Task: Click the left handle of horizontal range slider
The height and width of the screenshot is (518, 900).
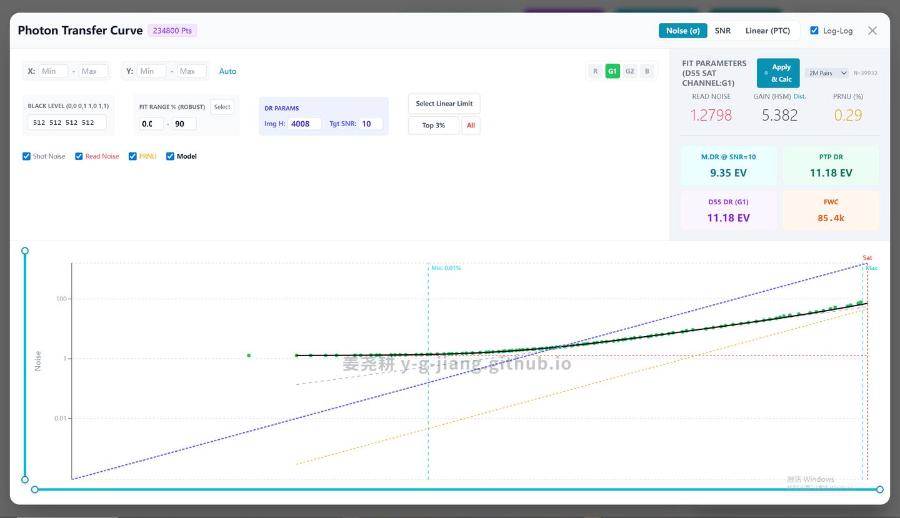Action: pos(35,489)
